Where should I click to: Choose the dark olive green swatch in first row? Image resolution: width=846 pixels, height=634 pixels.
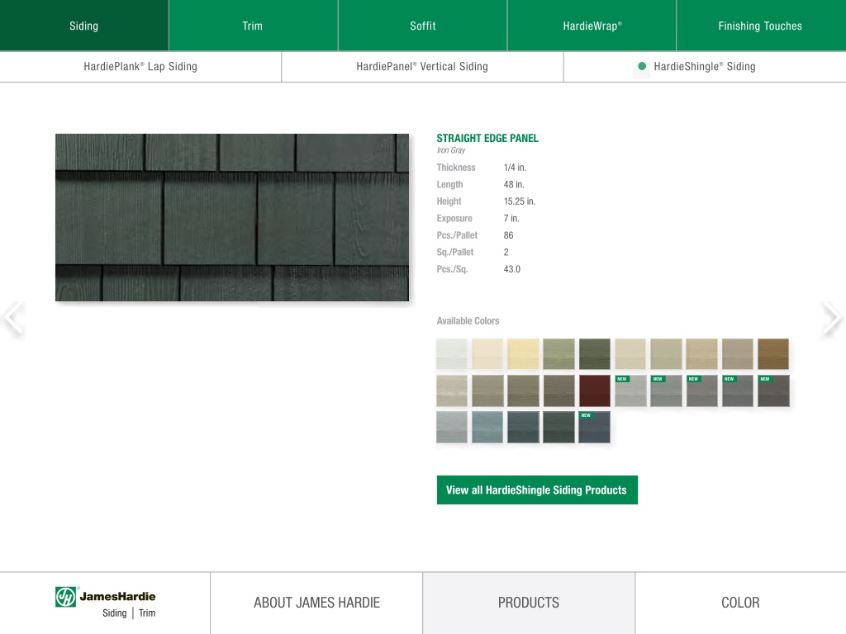(595, 353)
